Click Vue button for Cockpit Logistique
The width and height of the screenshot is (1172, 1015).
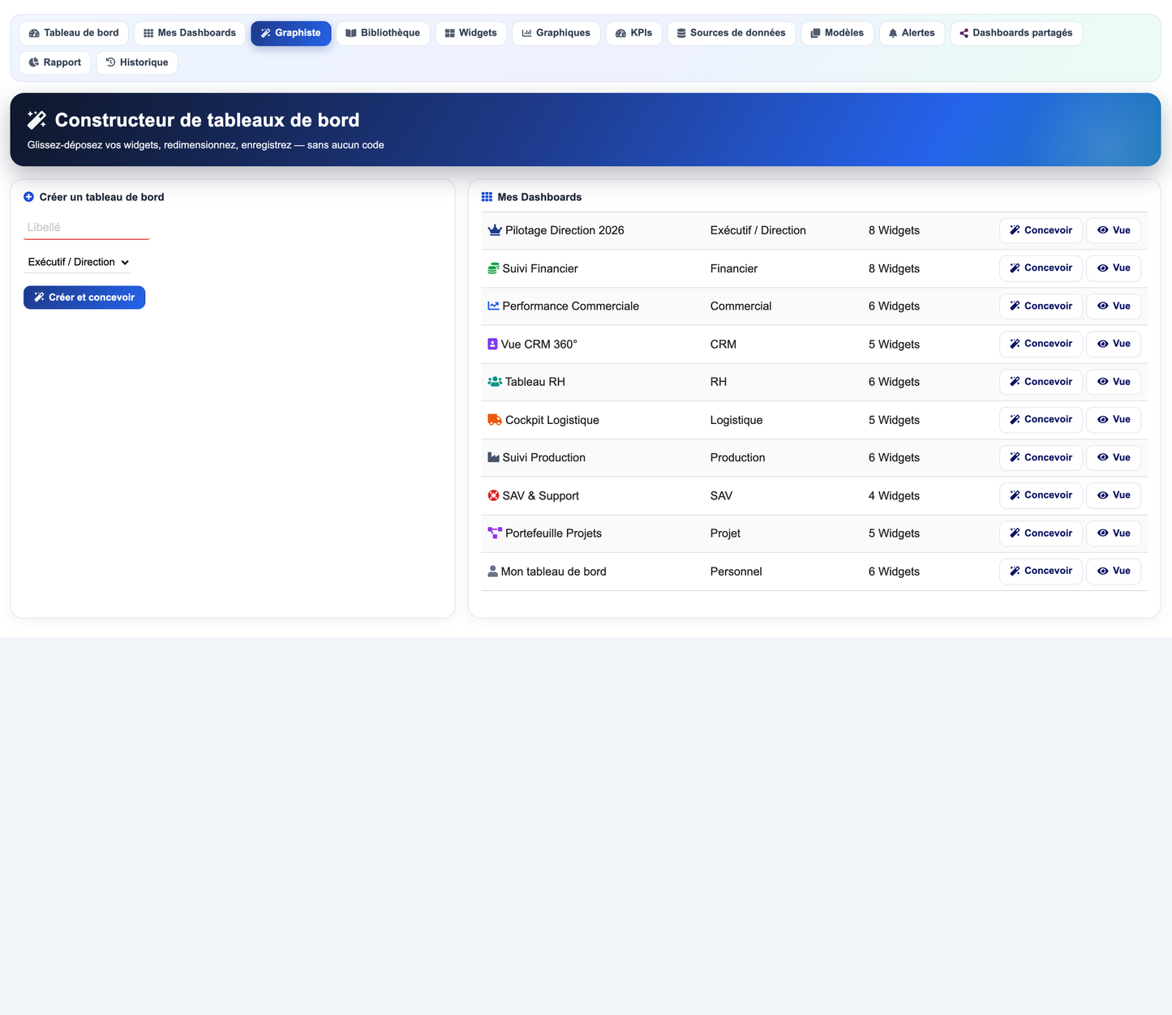pos(1114,420)
